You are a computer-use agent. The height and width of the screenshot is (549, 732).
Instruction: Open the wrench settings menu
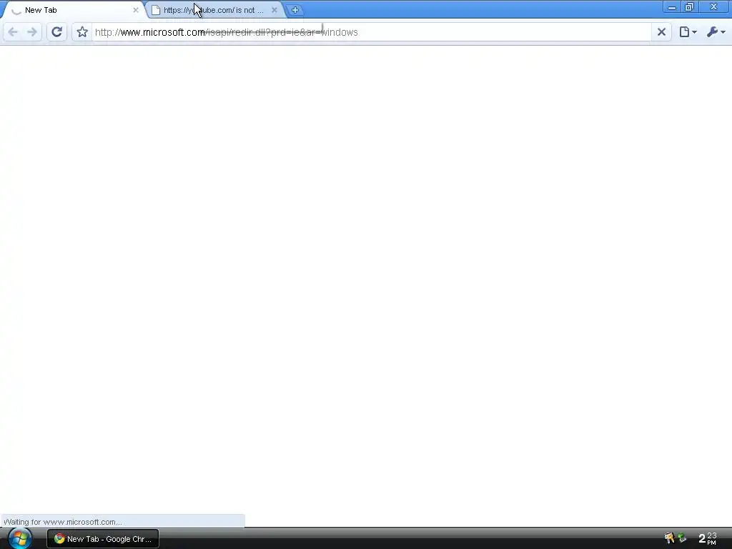pos(716,32)
